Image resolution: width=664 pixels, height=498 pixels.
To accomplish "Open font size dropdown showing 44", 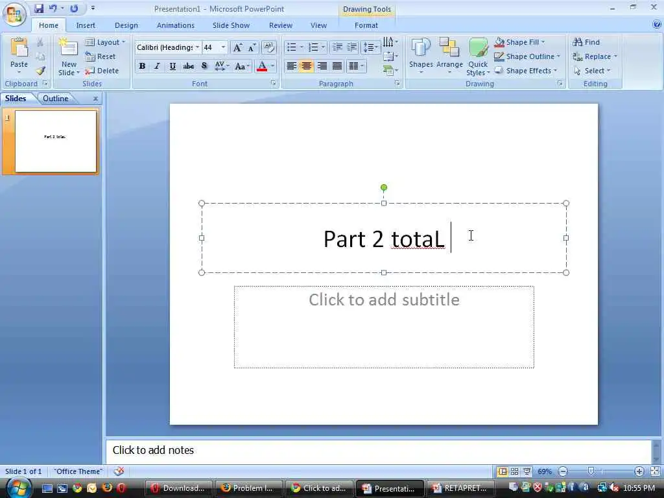I will 223,47.
